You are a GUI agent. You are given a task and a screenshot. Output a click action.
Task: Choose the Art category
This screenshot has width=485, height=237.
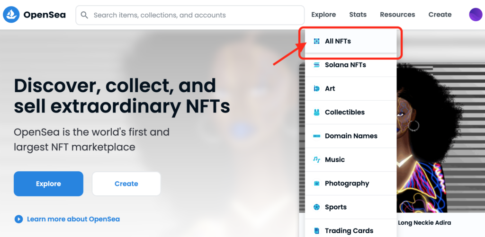coord(351,88)
